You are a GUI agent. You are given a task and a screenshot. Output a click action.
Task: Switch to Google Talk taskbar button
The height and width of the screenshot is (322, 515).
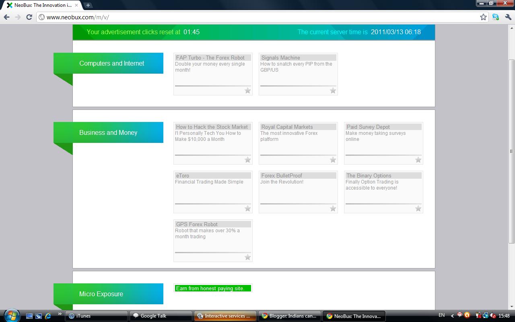click(x=161, y=316)
